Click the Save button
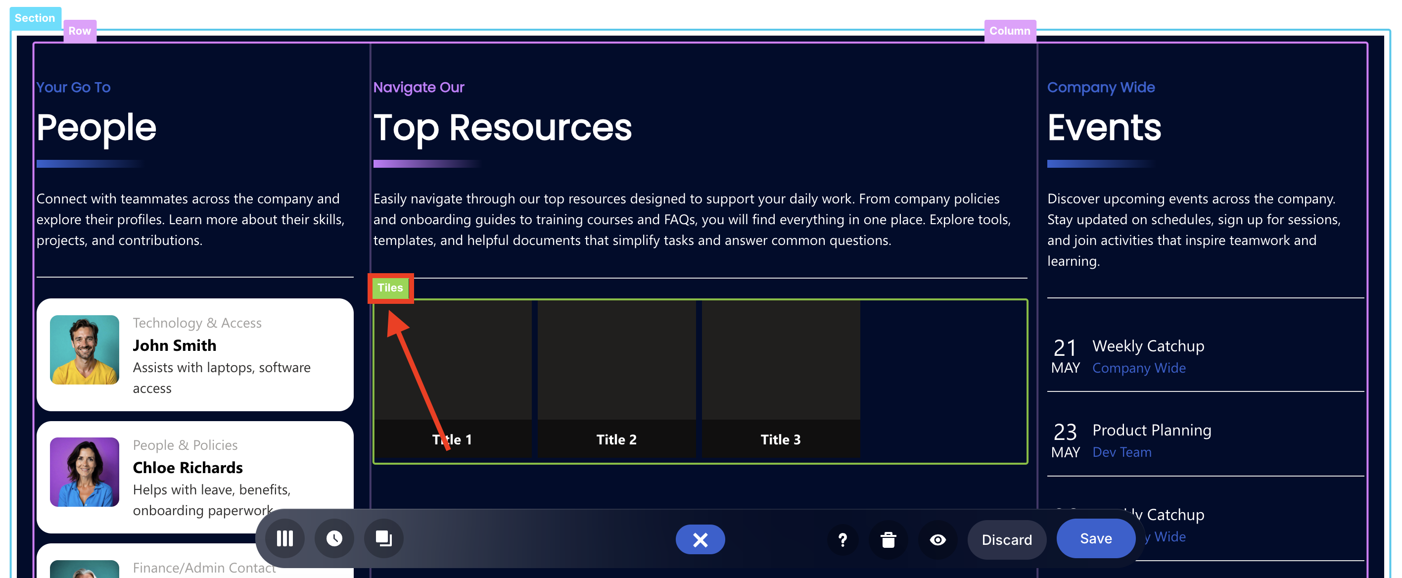This screenshot has width=1402, height=578. [x=1096, y=538]
